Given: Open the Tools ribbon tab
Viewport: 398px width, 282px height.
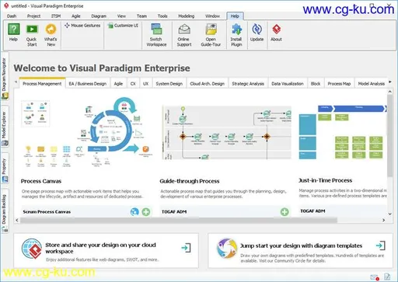Looking at the screenshot, I should click(x=162, y=16).
